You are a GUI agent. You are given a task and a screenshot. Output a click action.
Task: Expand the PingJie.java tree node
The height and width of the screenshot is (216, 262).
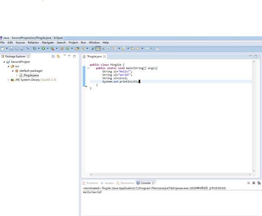17,75
